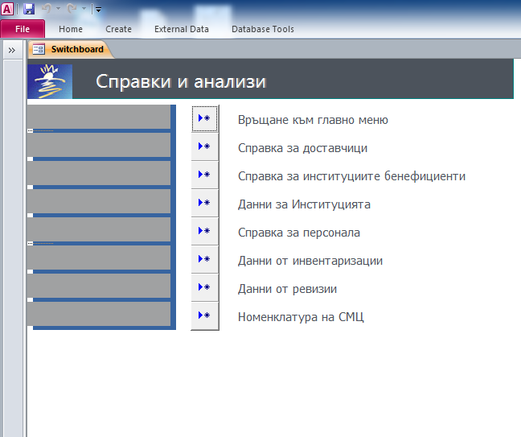521x437 pixels.
Task: Click the sun logo image in header
Action: coord(50,81)
